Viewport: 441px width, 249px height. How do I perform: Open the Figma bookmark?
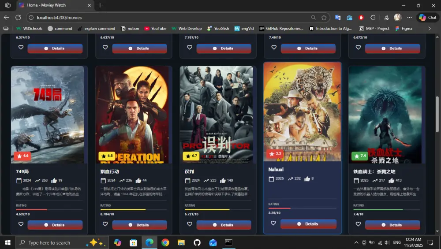pyautogui.click(x=404, y=28)
